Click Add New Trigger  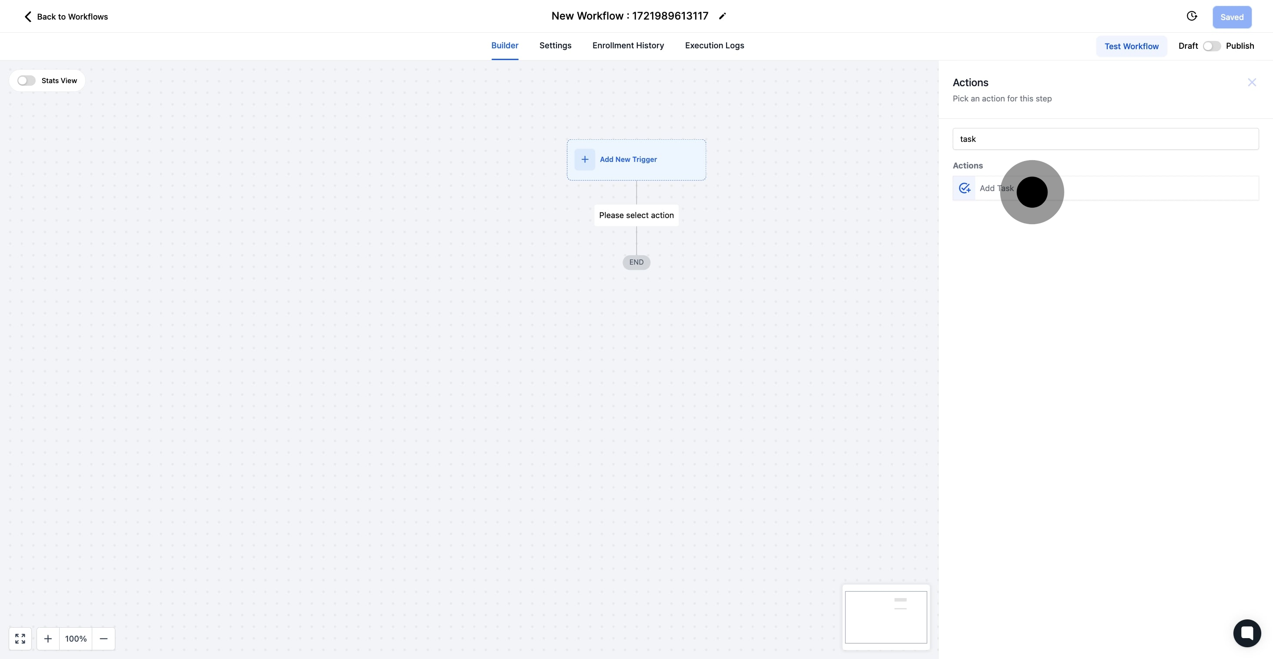pos(636,160)
